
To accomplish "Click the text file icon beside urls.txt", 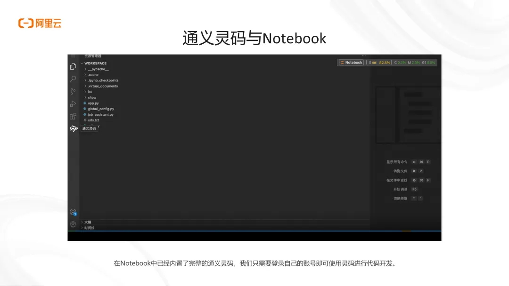I will pyautogui.click(x=85, y=120).
